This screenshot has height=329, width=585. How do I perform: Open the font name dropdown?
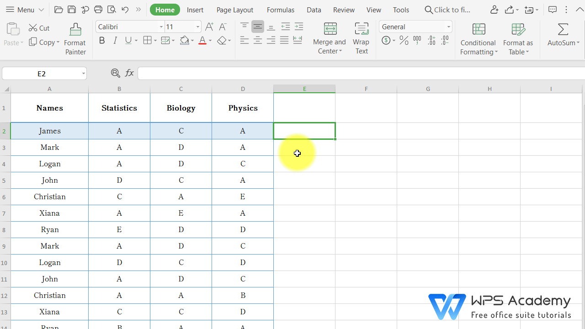161,27
